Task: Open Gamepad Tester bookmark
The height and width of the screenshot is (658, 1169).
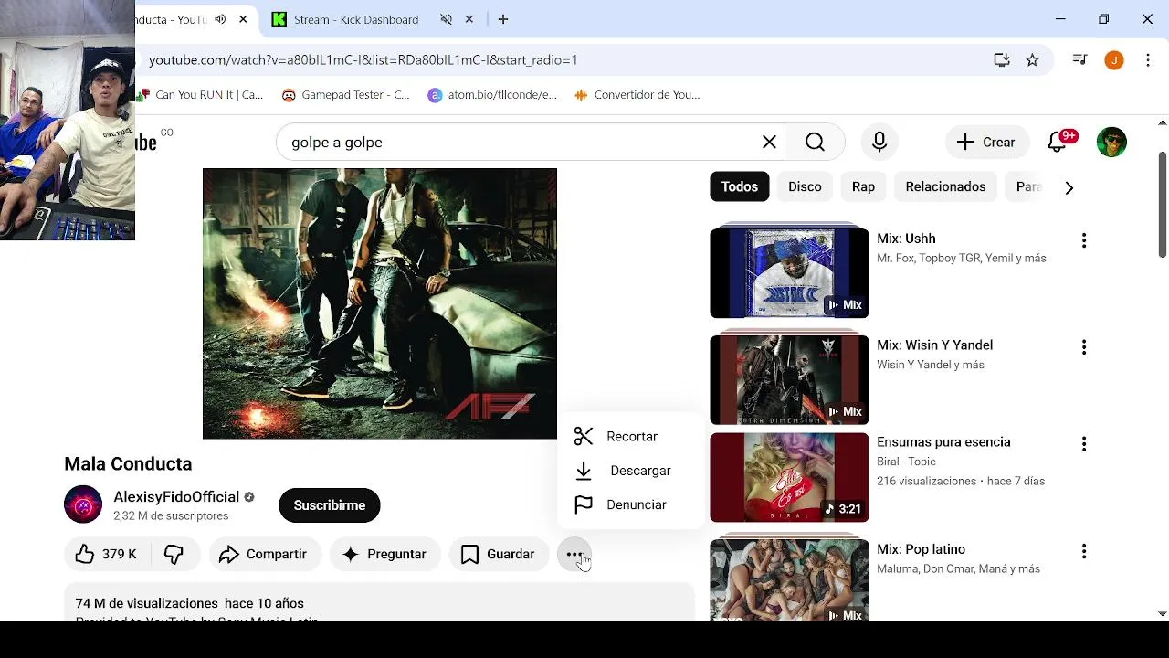Action: coord(345,94)
